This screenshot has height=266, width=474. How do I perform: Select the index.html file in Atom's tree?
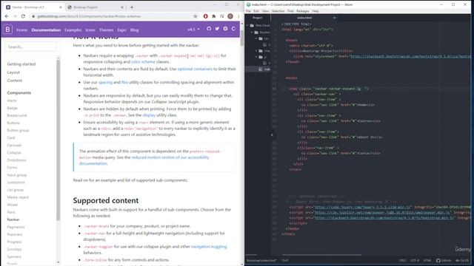tap(264, 69)
